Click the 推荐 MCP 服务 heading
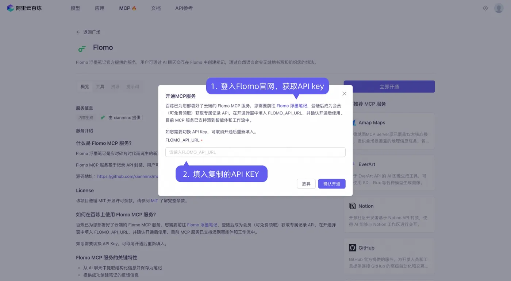Viewport: 511px width, 281px height. 369,104
